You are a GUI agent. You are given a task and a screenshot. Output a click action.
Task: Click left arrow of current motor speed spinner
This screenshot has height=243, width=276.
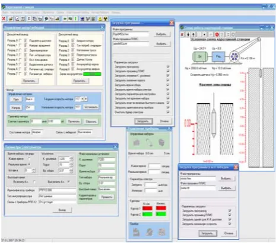[83, 98]
